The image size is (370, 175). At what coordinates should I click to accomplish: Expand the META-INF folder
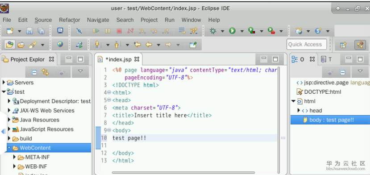(15, 157)
